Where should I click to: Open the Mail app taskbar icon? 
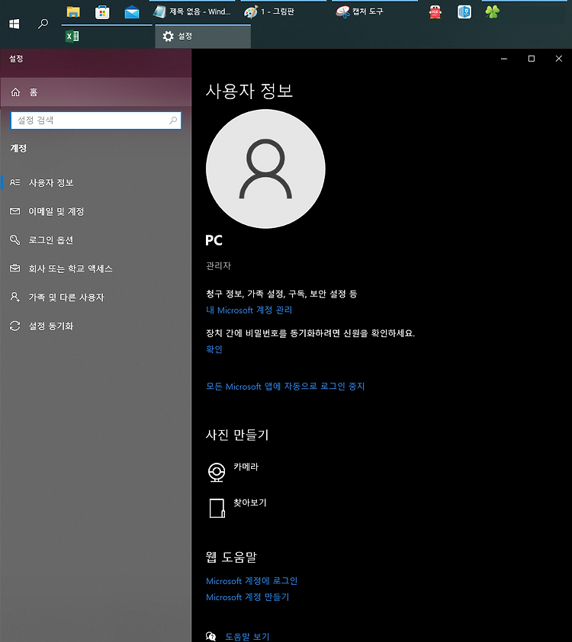click(x=132, y=13)
